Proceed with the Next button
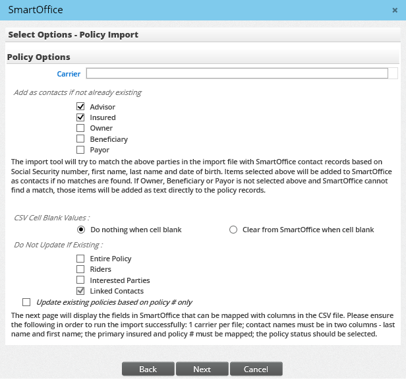Screen dimensions: 406x380 (x=202, y=369)
